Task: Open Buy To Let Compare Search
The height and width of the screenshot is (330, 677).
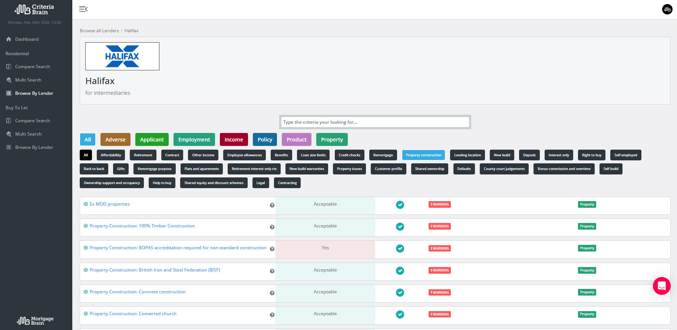Action: click(x=32, y=121)
